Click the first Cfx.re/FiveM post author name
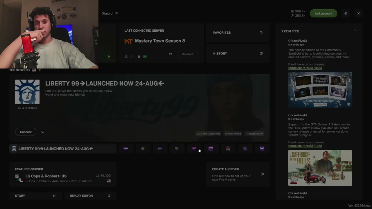372x209 pixels. pyautogui.click(x=297, y=41)
